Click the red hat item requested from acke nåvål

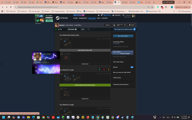pos(67,58)
